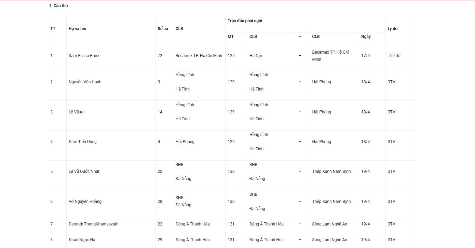This screenshot has height=248, width=475.
Task: Select player name Sam Elisha Bruce
Action: [84, 56]
